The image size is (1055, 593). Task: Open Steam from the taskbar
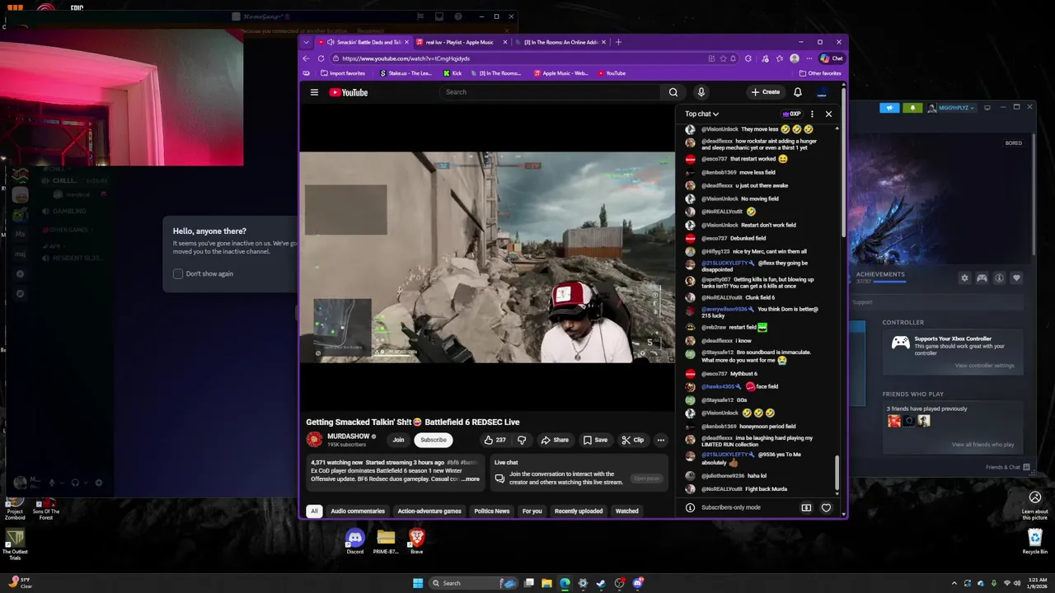point(601,583)
